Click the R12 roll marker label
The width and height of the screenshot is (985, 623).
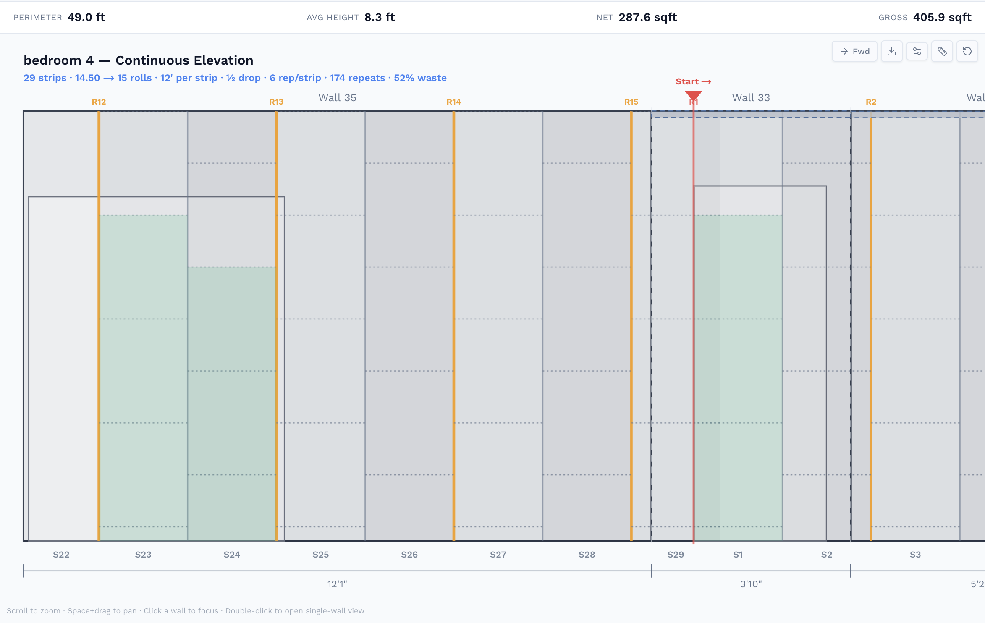tap(99, 102)
